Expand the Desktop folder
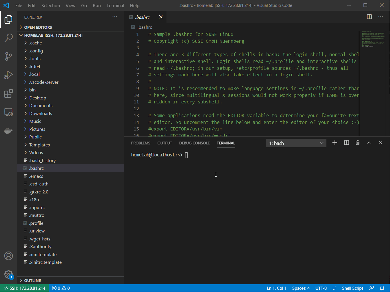This screenshot has height=292, width=390. 70,98
